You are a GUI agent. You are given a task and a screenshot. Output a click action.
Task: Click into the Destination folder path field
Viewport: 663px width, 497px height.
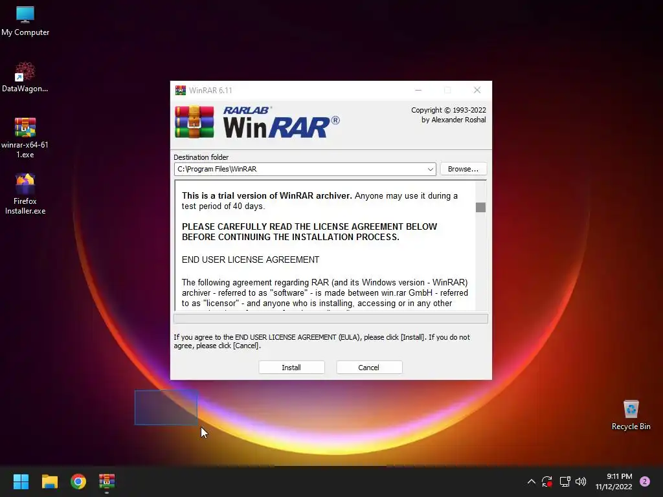pos(304,169)
